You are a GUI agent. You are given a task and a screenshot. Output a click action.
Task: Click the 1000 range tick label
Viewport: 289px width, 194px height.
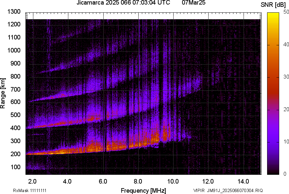[14, 51]
